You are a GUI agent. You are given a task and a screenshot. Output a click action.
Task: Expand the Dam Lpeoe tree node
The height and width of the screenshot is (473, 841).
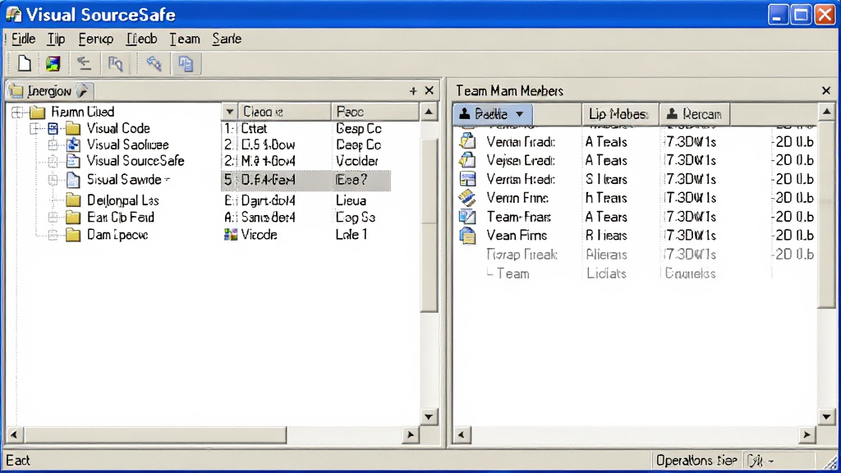53,235
